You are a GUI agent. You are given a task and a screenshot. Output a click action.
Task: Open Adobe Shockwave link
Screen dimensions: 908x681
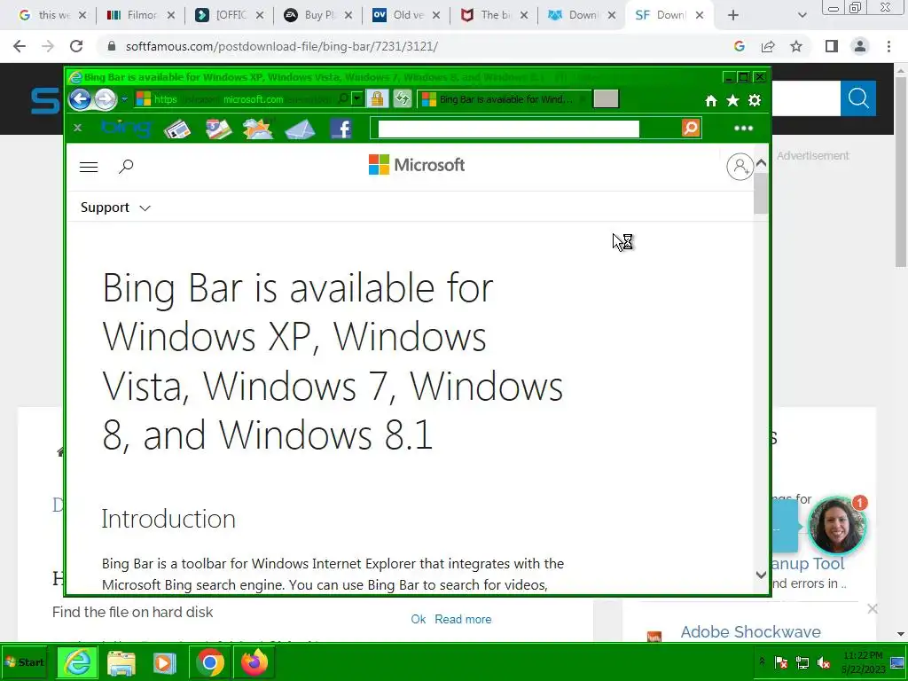(x=750, y=631)
